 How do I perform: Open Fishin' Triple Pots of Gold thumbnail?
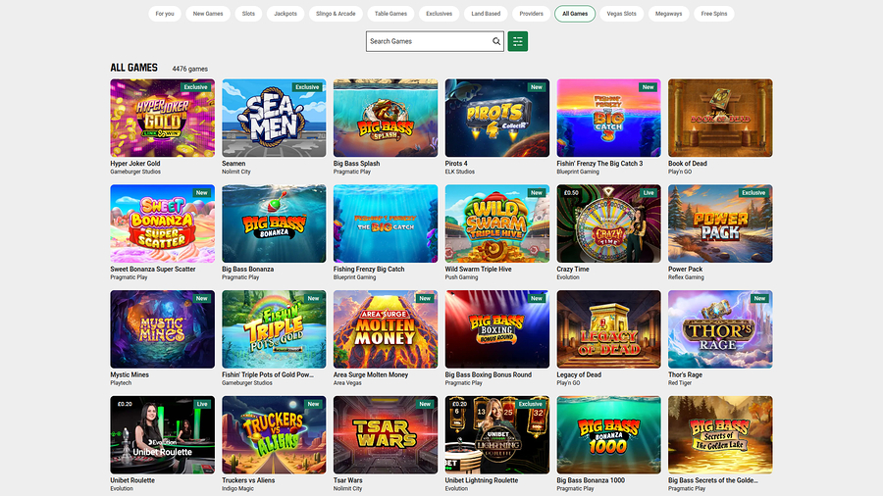click(274, 329)
